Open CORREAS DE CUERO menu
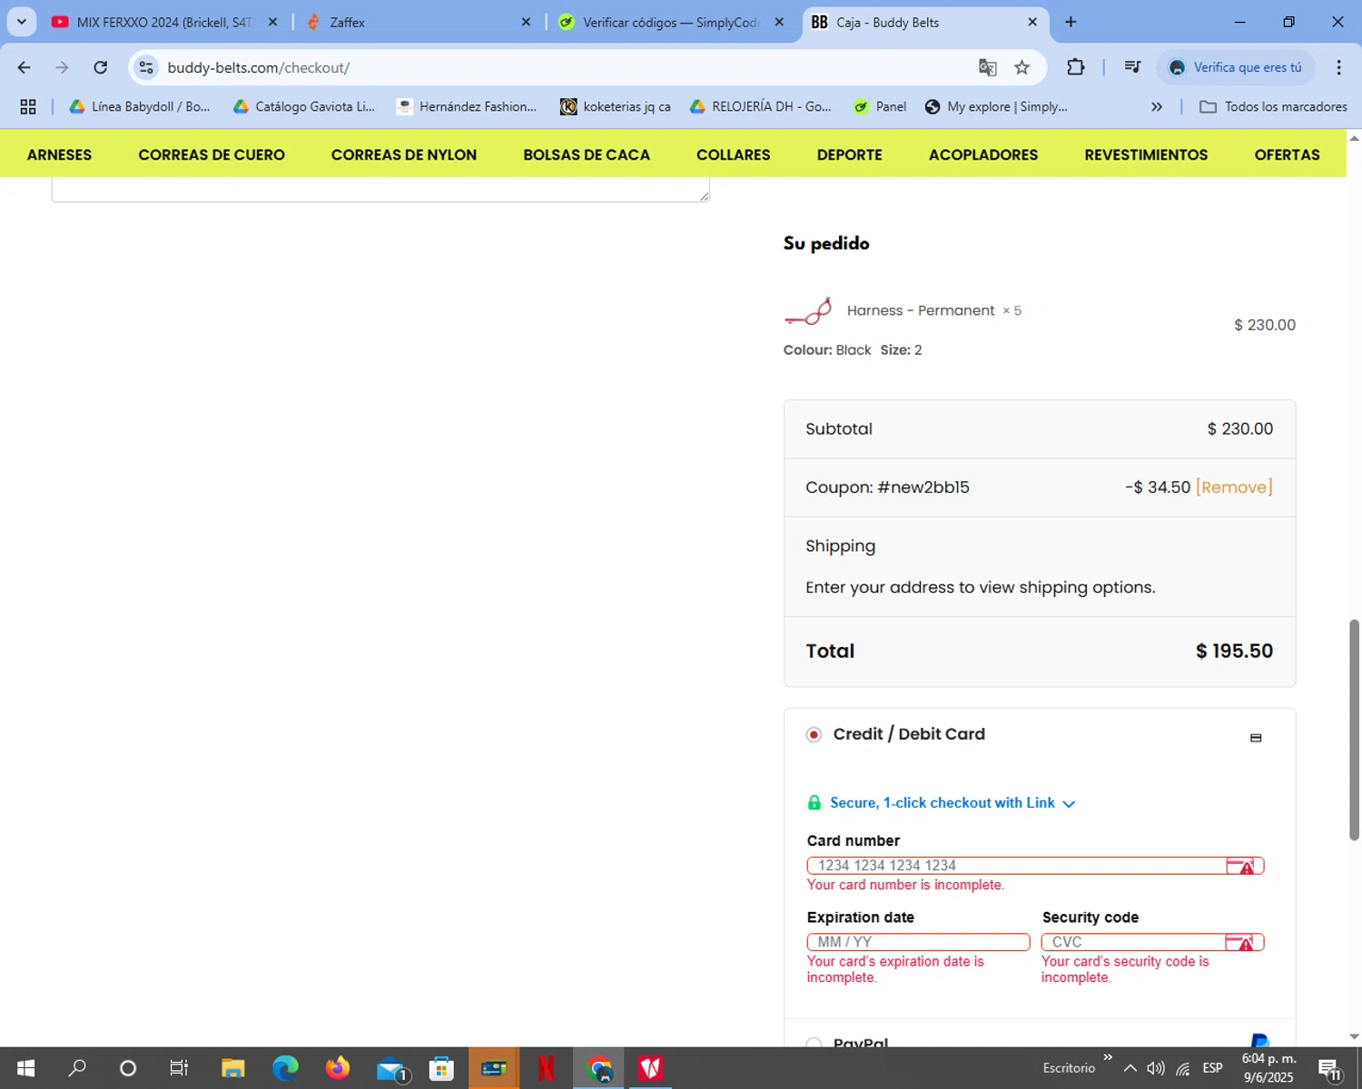Image resolution: width=1362 pixels, height=1089 pixels. 212,154
